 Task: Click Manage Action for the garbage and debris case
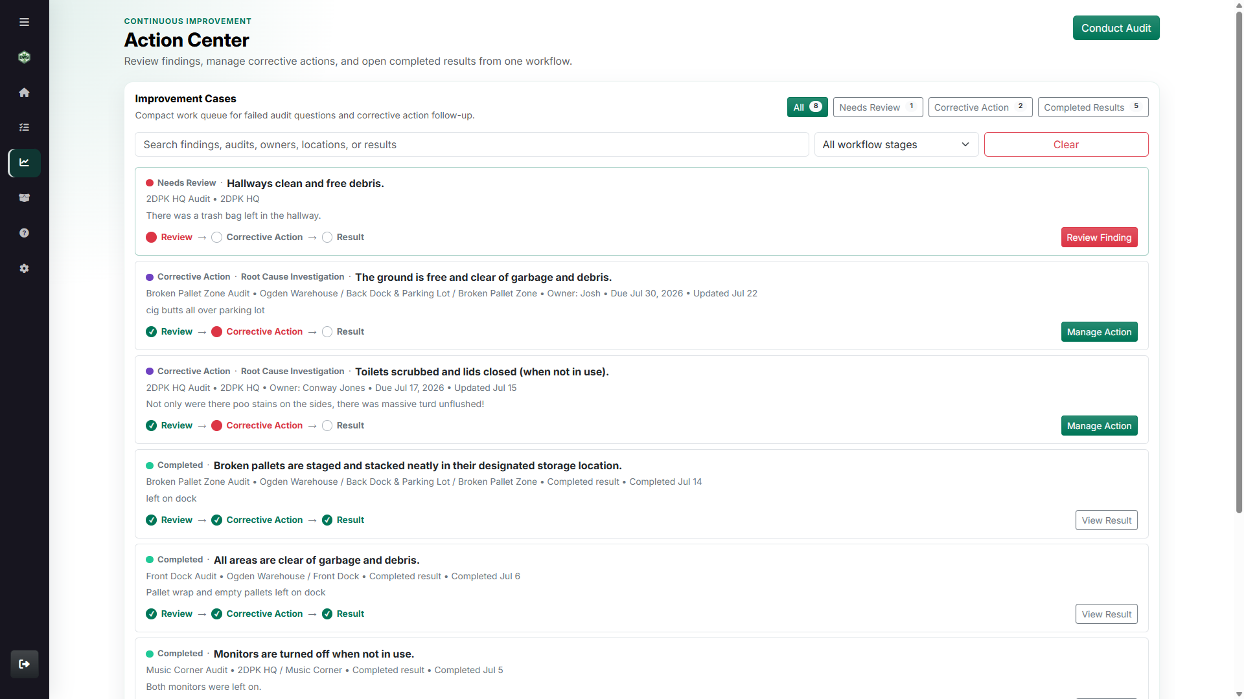(x=1099, y=332)
